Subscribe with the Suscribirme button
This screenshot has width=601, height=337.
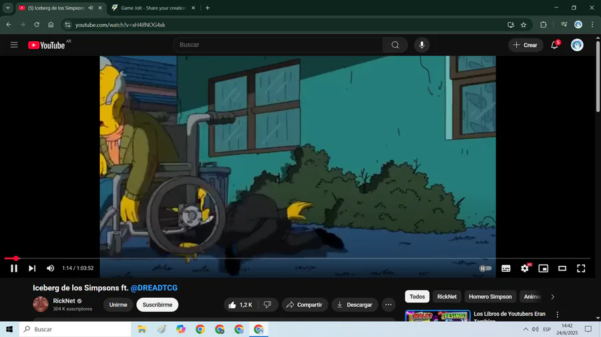tap(157, 304)
